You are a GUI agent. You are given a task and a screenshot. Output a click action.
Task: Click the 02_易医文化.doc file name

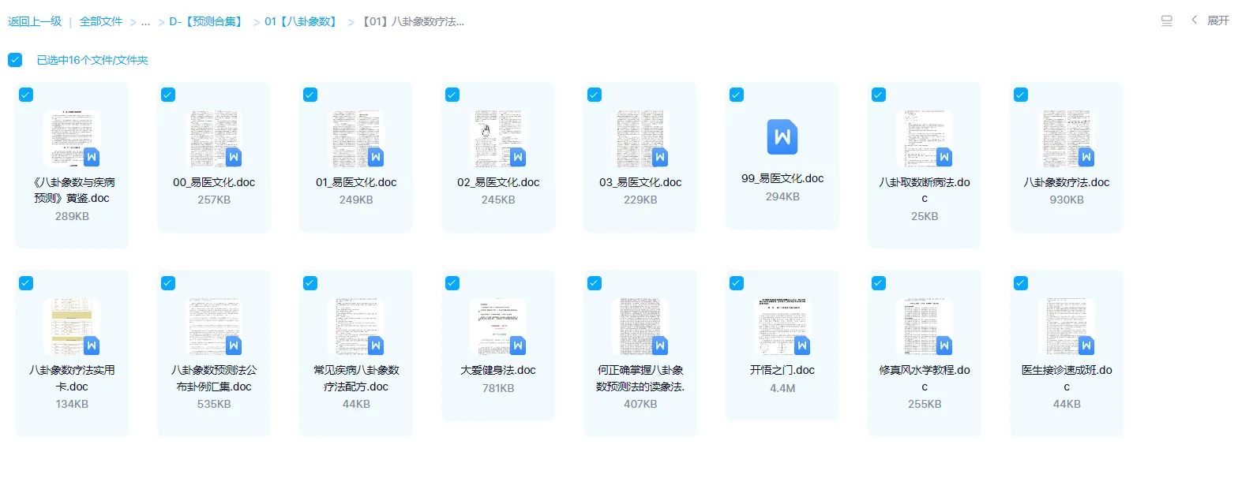click(498, 182)
